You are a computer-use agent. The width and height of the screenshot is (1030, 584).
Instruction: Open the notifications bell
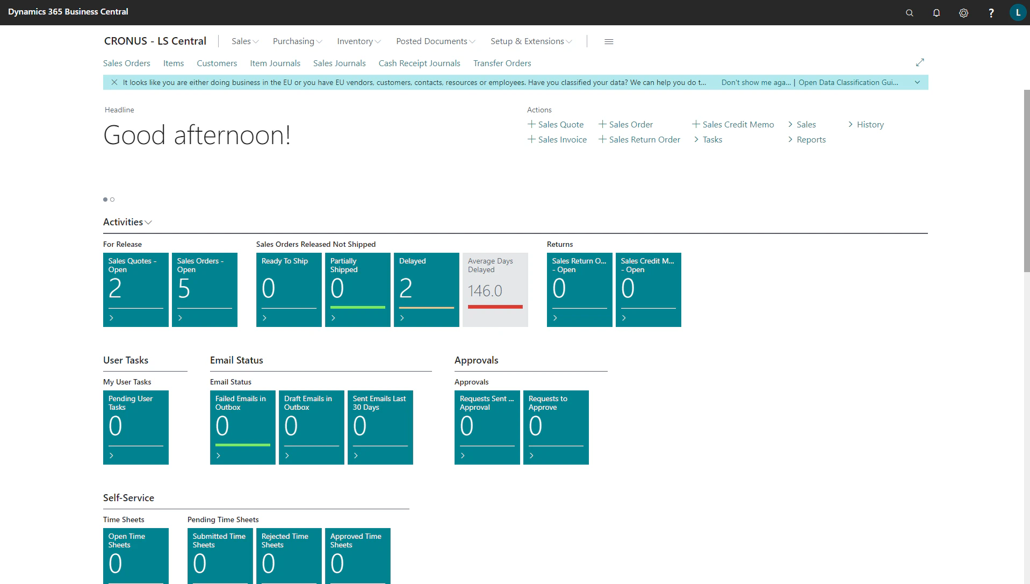tap(937, 12)
